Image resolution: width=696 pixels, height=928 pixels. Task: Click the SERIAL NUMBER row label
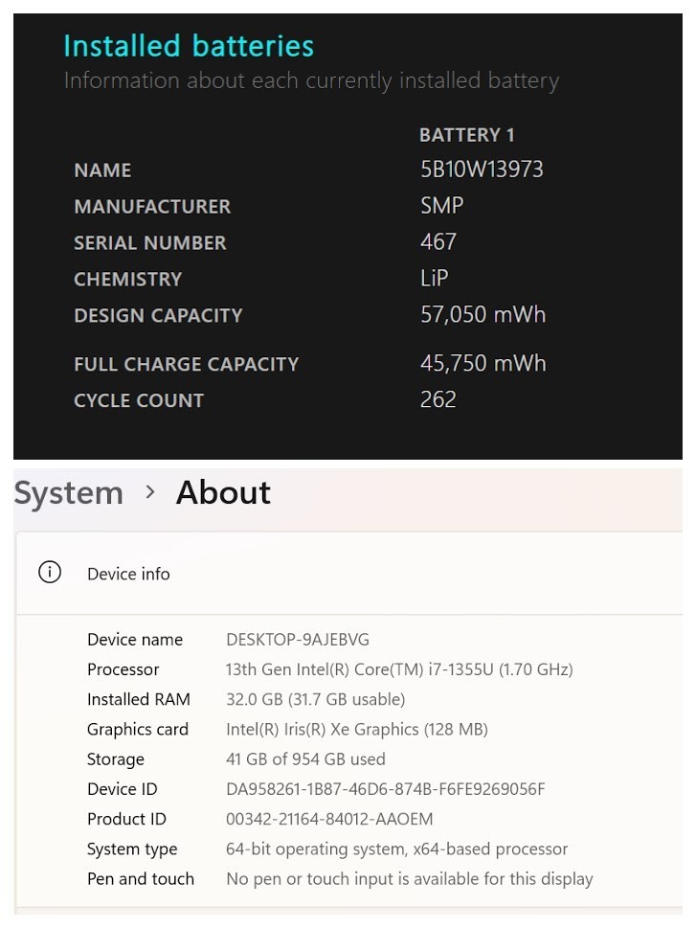[150, 242]
